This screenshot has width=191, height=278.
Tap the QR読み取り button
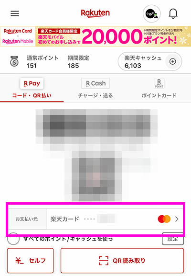122,261
